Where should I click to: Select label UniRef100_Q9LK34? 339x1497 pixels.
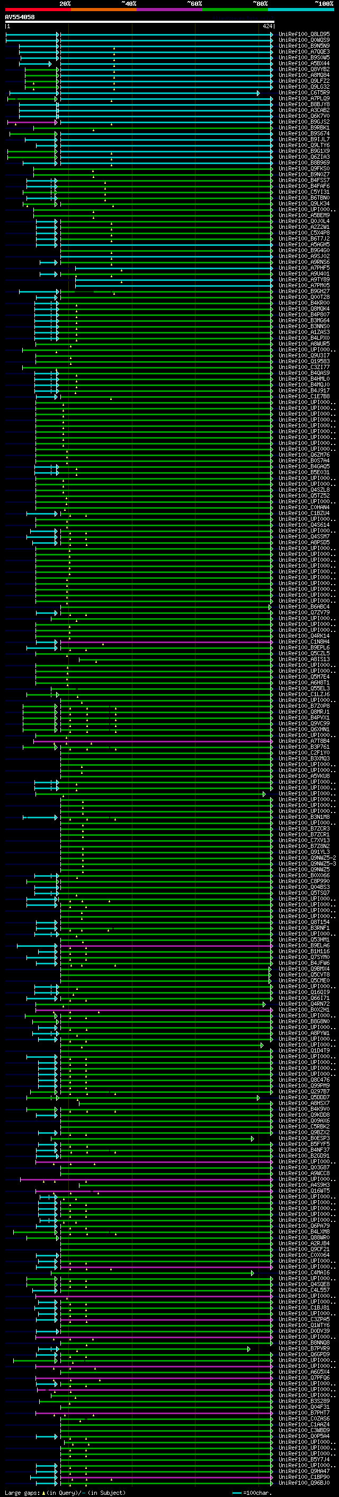coord(304,203)
